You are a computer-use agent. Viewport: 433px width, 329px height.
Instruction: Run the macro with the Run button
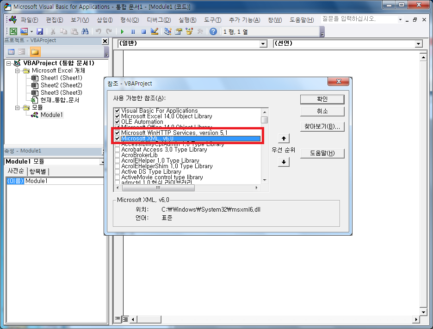click(122, 31)
